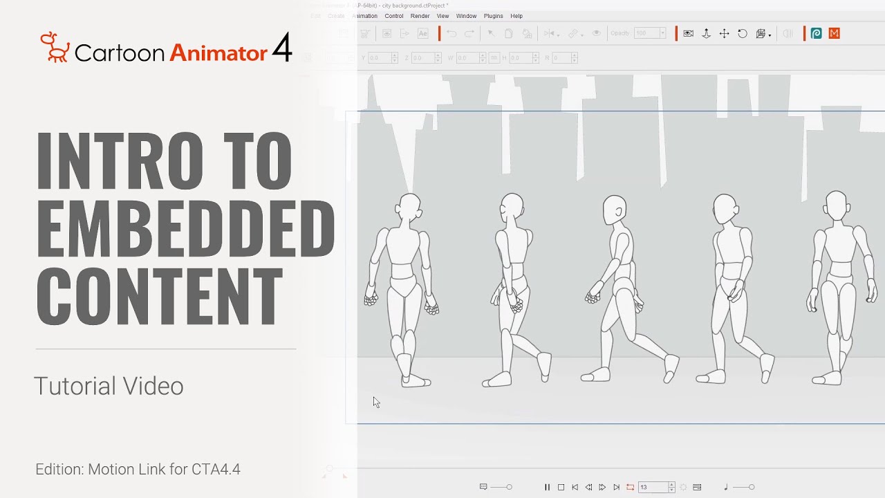885x498 pixels.
Task: Toggle the red loop playback button
Action: click(x=630, y=487)
